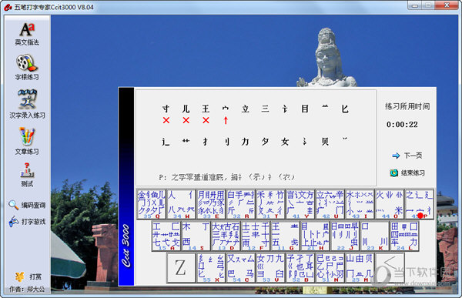Click the U key (42 立) on keyboard

330,204
